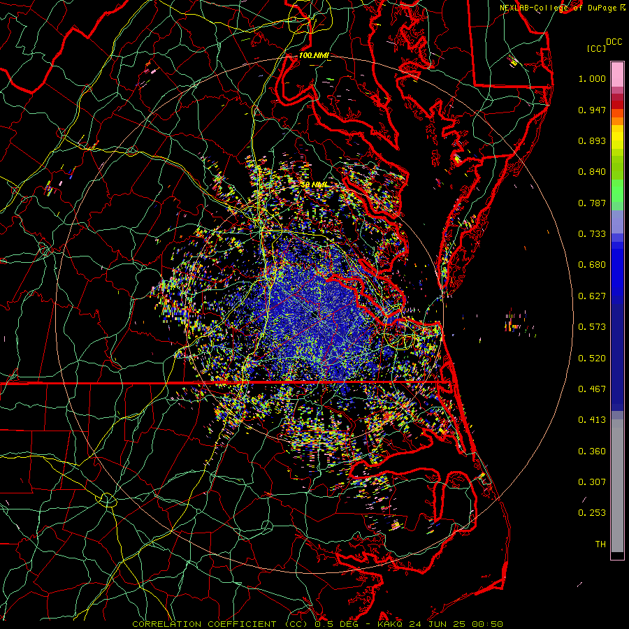Select the 0.947 legend value
This screenshot has height=629, width=629.
click(592, 110)
